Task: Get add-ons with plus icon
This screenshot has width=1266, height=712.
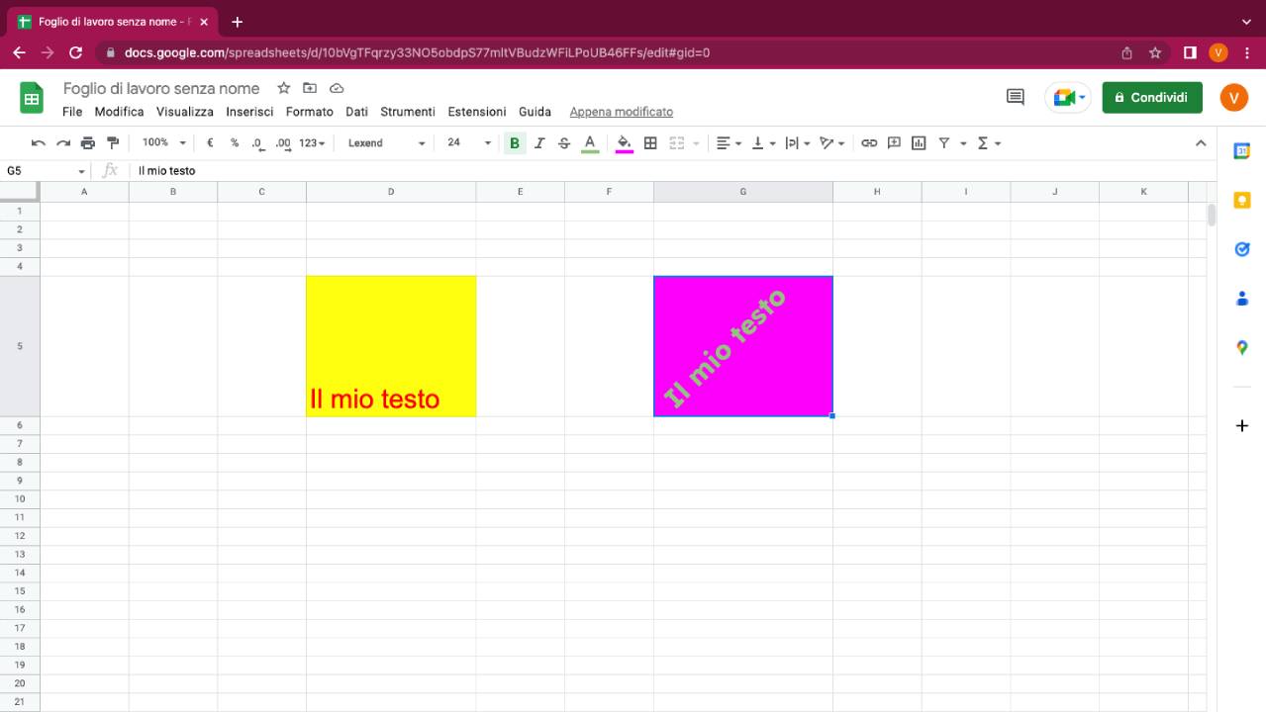Action: coord(1242,426)
